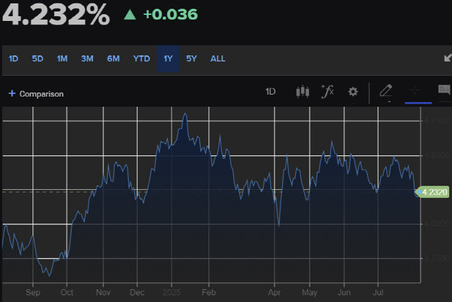Show the 5Y range chart
Viewport: 452px width, 302px height.
coord(192,59)
